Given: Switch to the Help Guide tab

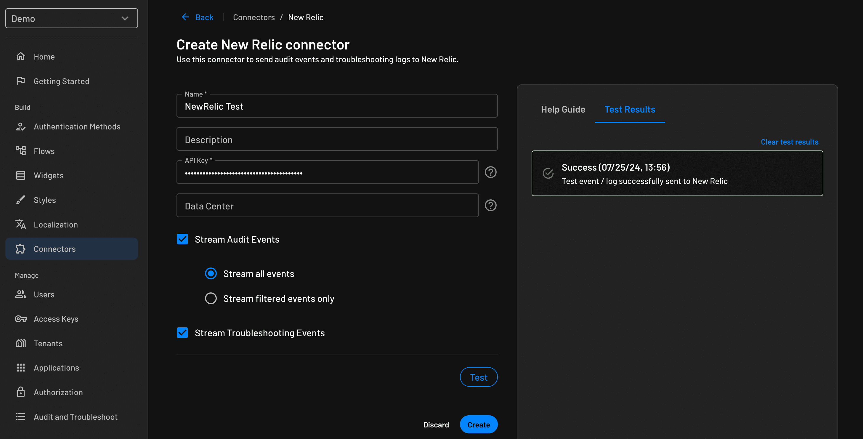Looking at the screenshot, I should [563, 109].
